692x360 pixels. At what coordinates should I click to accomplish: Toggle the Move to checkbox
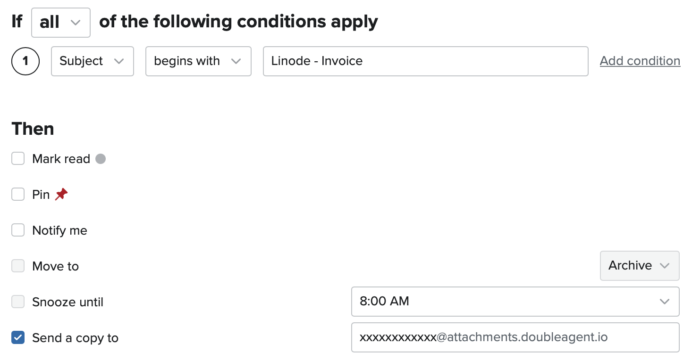pyautogui.click(x=18, y=266)
